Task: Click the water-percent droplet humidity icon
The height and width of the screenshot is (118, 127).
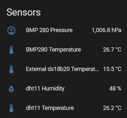Action: 11,89
